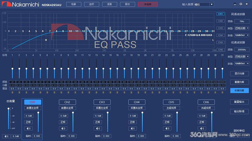Toggle CH3 phase button 正相
This screenshot has width=252, height=141.
click(x=98, y=122)
